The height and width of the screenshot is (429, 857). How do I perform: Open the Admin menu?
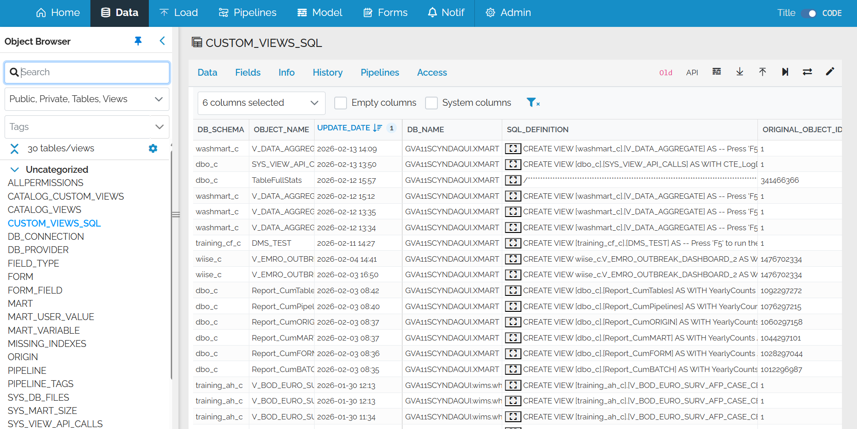508,13
